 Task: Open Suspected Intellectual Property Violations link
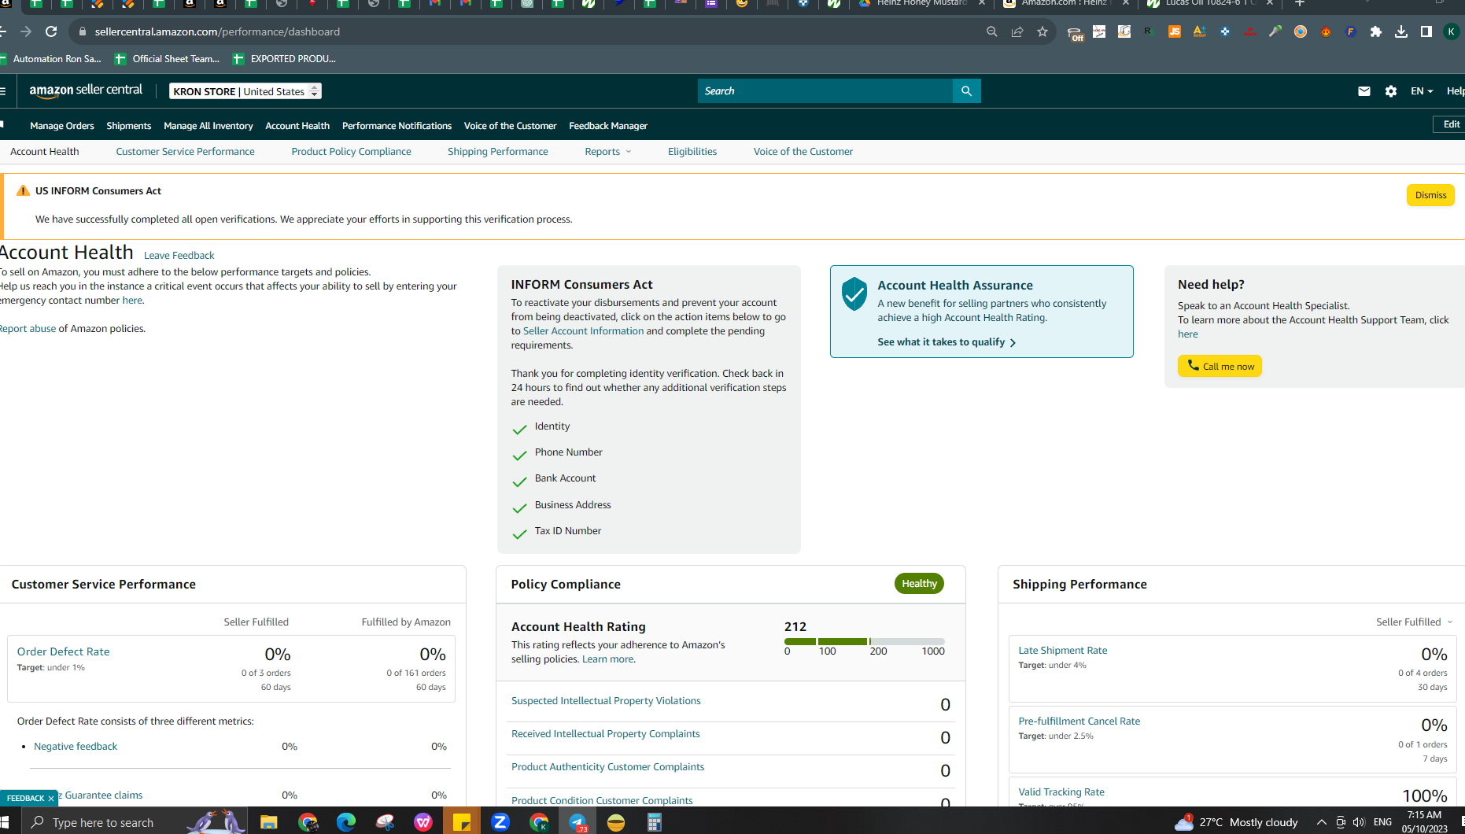[606, 701]
